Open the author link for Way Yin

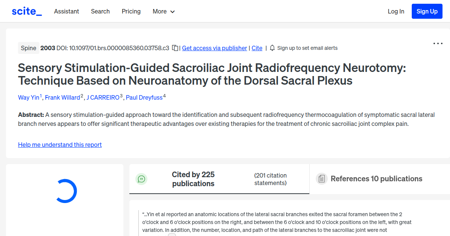28,97
